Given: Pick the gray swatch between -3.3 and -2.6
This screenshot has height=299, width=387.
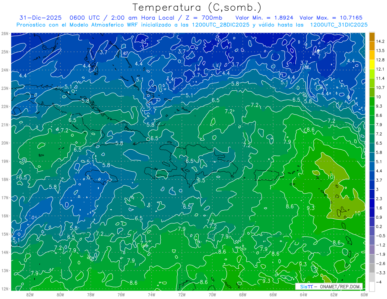Looking at the screenshot, I should 372,268.
